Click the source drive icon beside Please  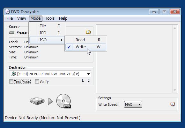coord(12,33)
